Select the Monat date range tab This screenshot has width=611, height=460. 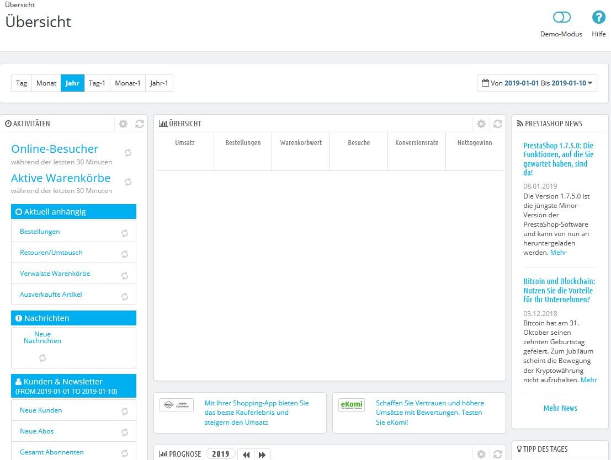pos(46,83)
